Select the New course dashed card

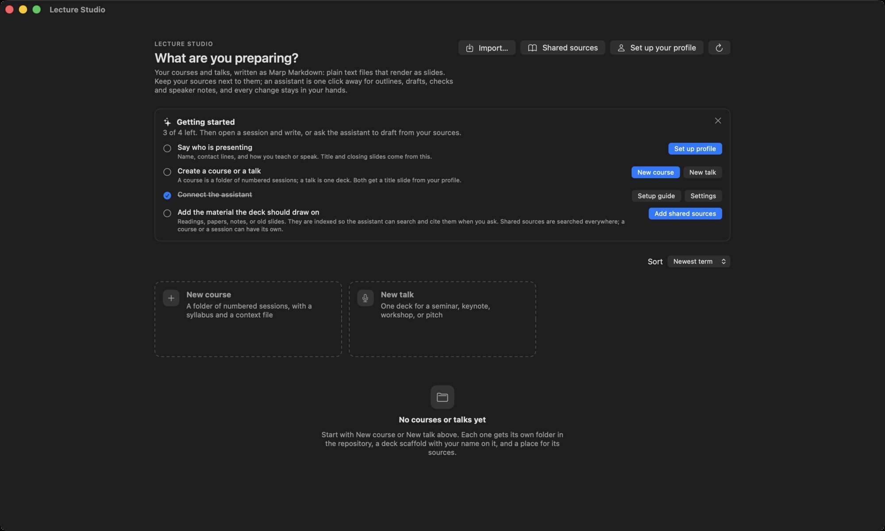tap(248, 319)
